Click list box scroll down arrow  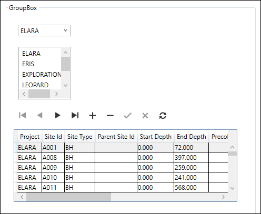click(x=65, y=85)
